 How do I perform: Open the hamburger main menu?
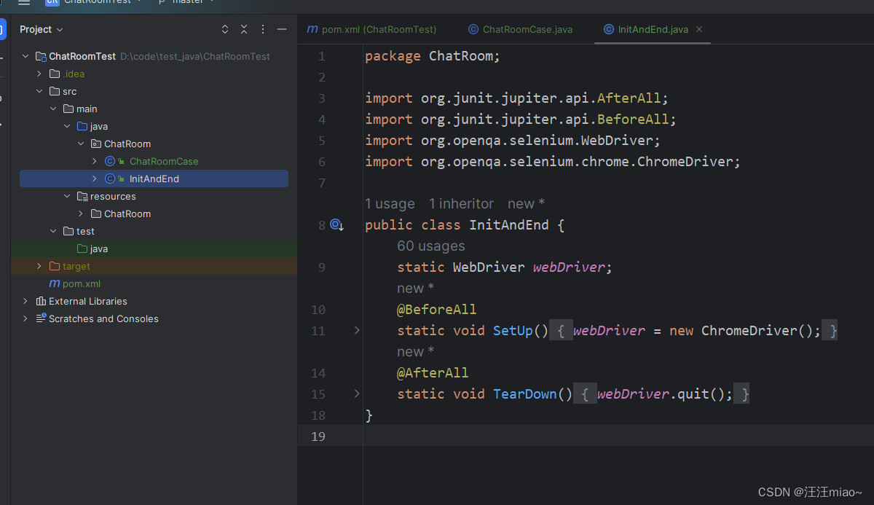24,2
